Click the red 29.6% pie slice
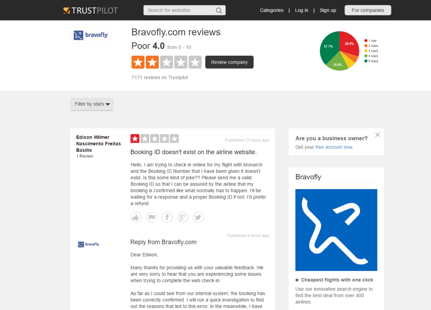431x310 pixels. tap(349, 44)
